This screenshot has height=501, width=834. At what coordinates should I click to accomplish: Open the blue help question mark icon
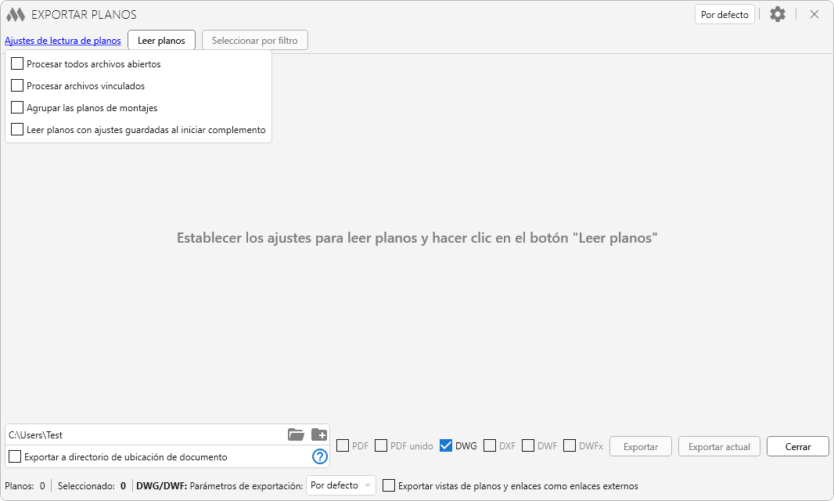(x=319, y=456)
